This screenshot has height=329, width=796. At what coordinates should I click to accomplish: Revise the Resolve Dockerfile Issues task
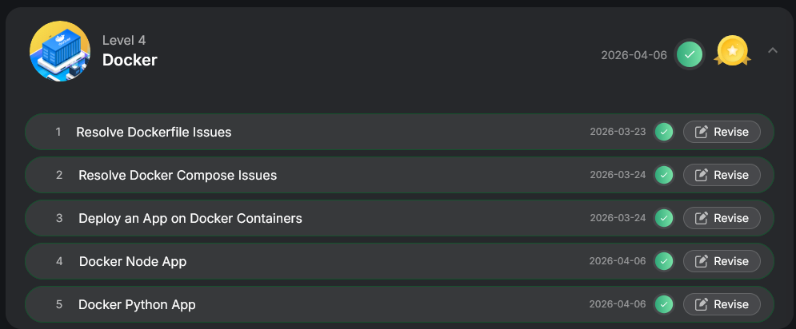point(722,132)
